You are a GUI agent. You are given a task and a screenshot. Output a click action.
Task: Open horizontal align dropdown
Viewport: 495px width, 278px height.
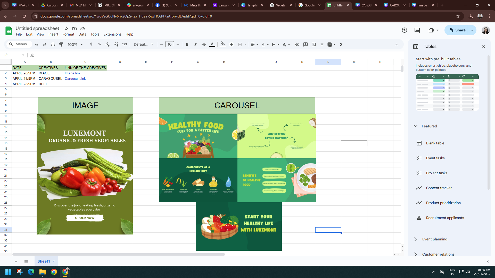(254, 45)
